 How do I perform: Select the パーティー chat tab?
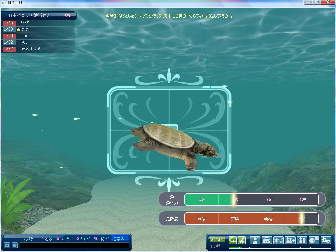tap(65, 239)
